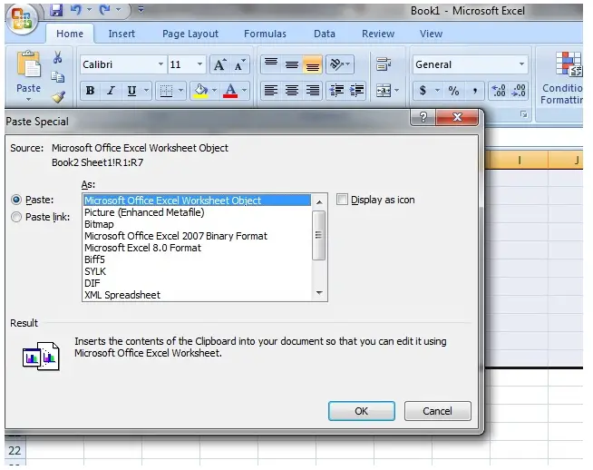Center text horizontally in ribbon
This screenshot has height=470, width=593.
pyautogui.click(x=292, y=91)
